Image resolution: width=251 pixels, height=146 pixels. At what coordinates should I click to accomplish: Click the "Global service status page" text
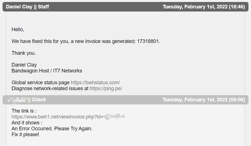point(40,83)
